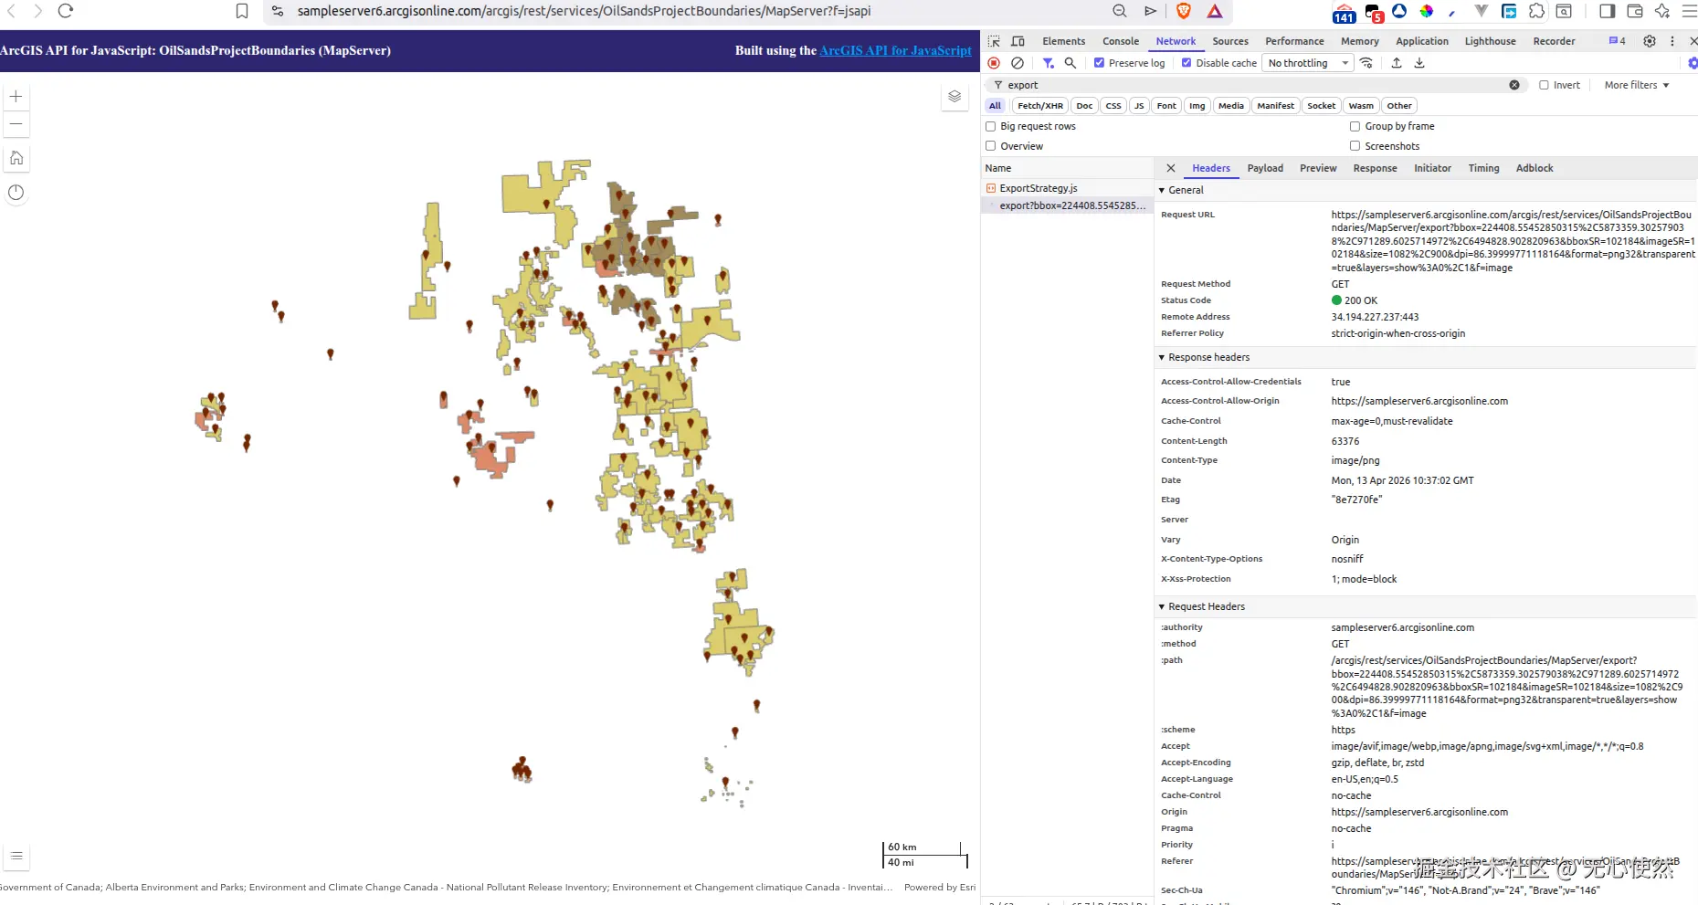Focus the network filter input
This screenshot has width=1698, height=905.
click(x=1256, y=85)
